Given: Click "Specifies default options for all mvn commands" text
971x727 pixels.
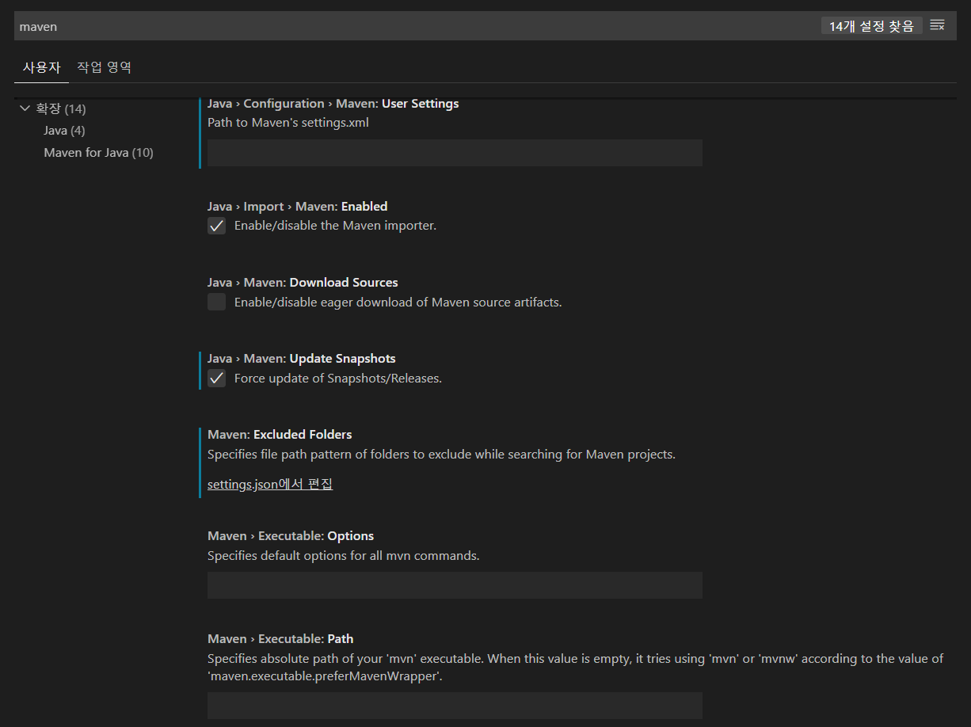Looking at the screenshot, I should (344, 555).
